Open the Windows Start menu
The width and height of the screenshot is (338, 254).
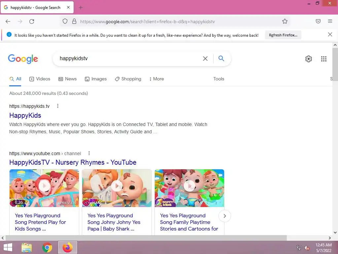[x=8, y=247]
